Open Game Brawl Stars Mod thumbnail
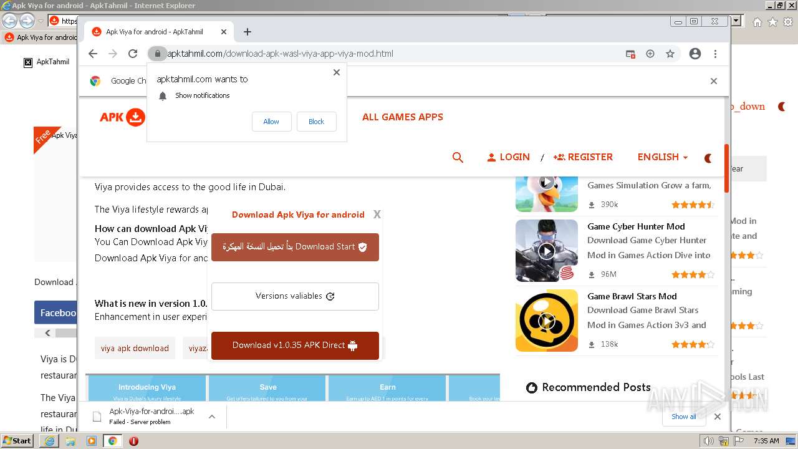This screenshot has width=798, height=449. [547, 321]
